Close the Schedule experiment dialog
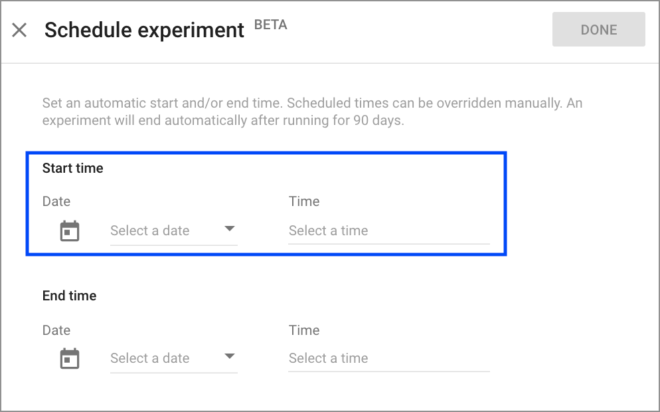 19,30
